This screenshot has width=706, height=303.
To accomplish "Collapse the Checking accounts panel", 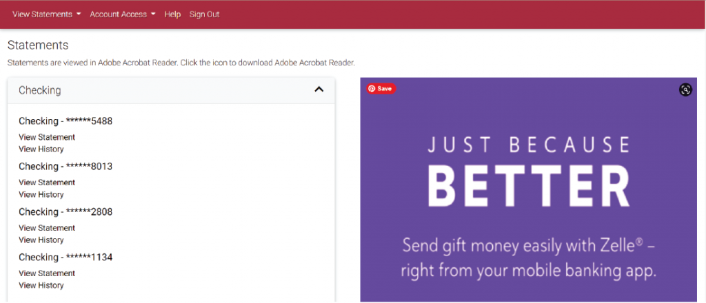I will click(319, 90).
